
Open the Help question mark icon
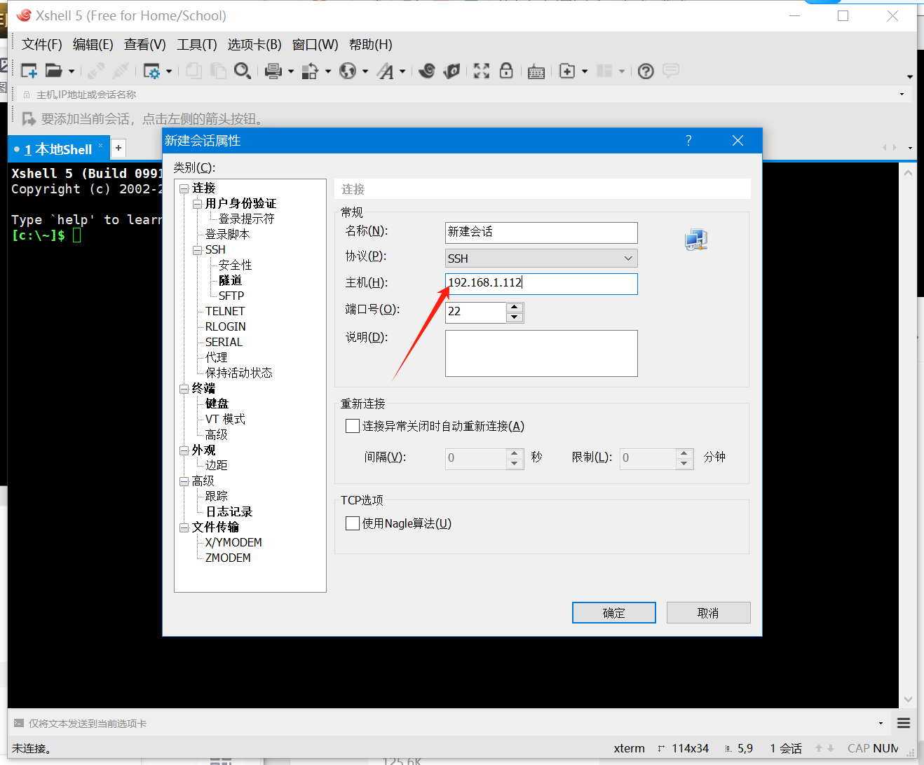point(645,70)
